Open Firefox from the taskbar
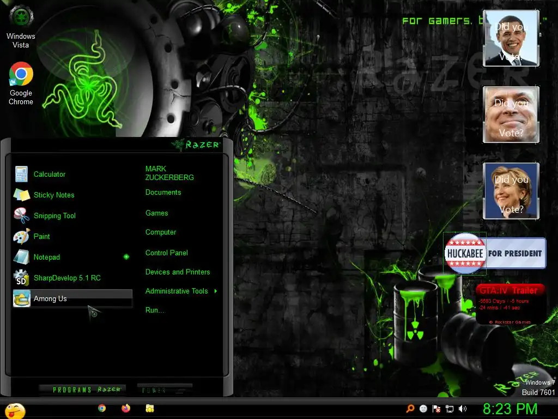The height and width of the screenshot is (419, 558). pyautogui.click(x=126, y=408)
